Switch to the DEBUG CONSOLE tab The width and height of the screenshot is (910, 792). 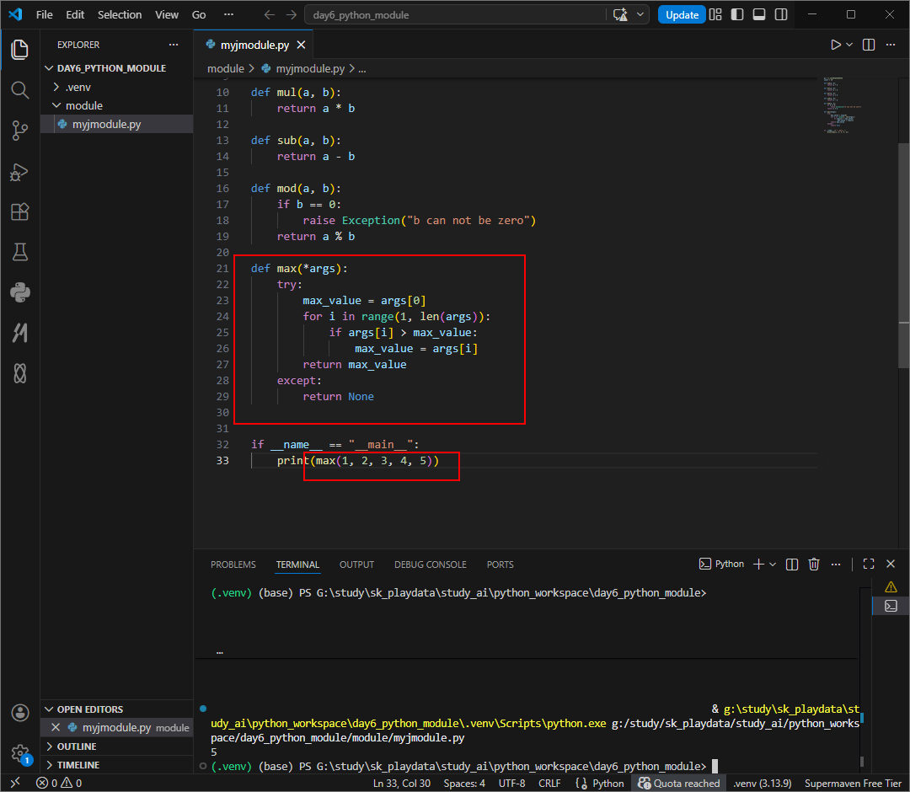tap(430, 565)
